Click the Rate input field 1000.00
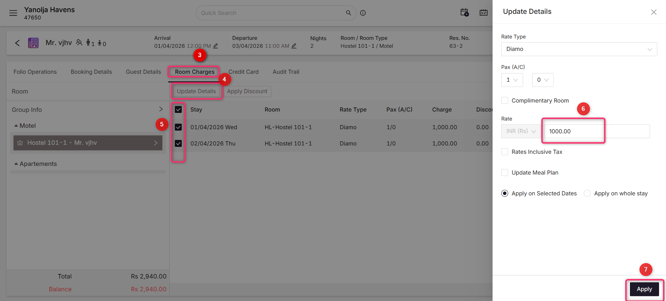 (597, 131)
